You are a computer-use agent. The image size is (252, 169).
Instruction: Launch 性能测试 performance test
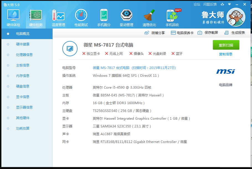click(81, 18)
